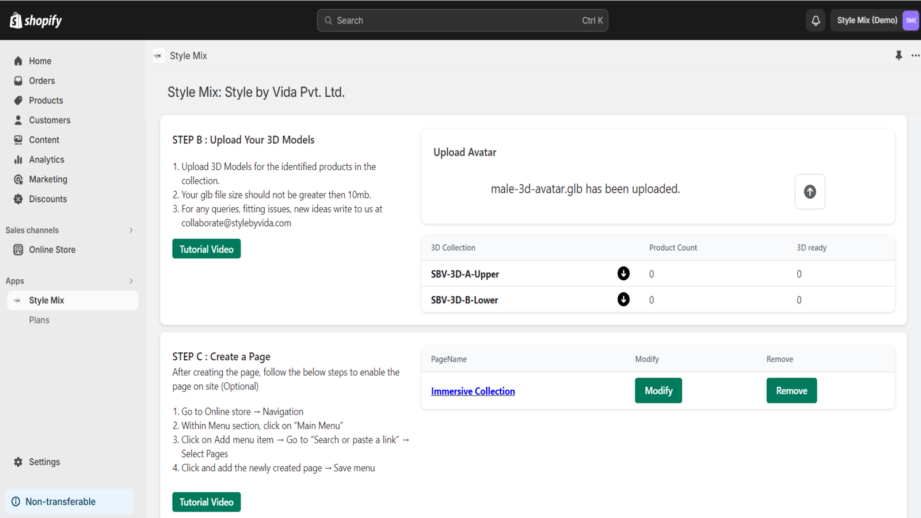The height and width of the screenshot is (518, 921).
Task: Click the PageName column header
Action: tap(449, 359)
